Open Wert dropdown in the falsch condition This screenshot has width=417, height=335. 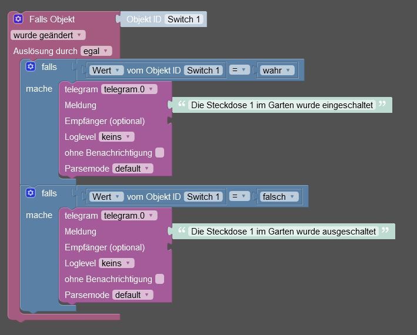(x=106, y=197)
